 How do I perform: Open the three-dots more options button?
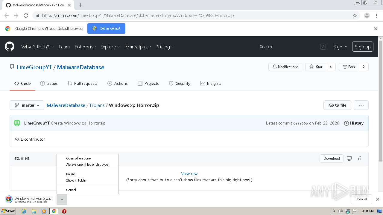point(361,105)
